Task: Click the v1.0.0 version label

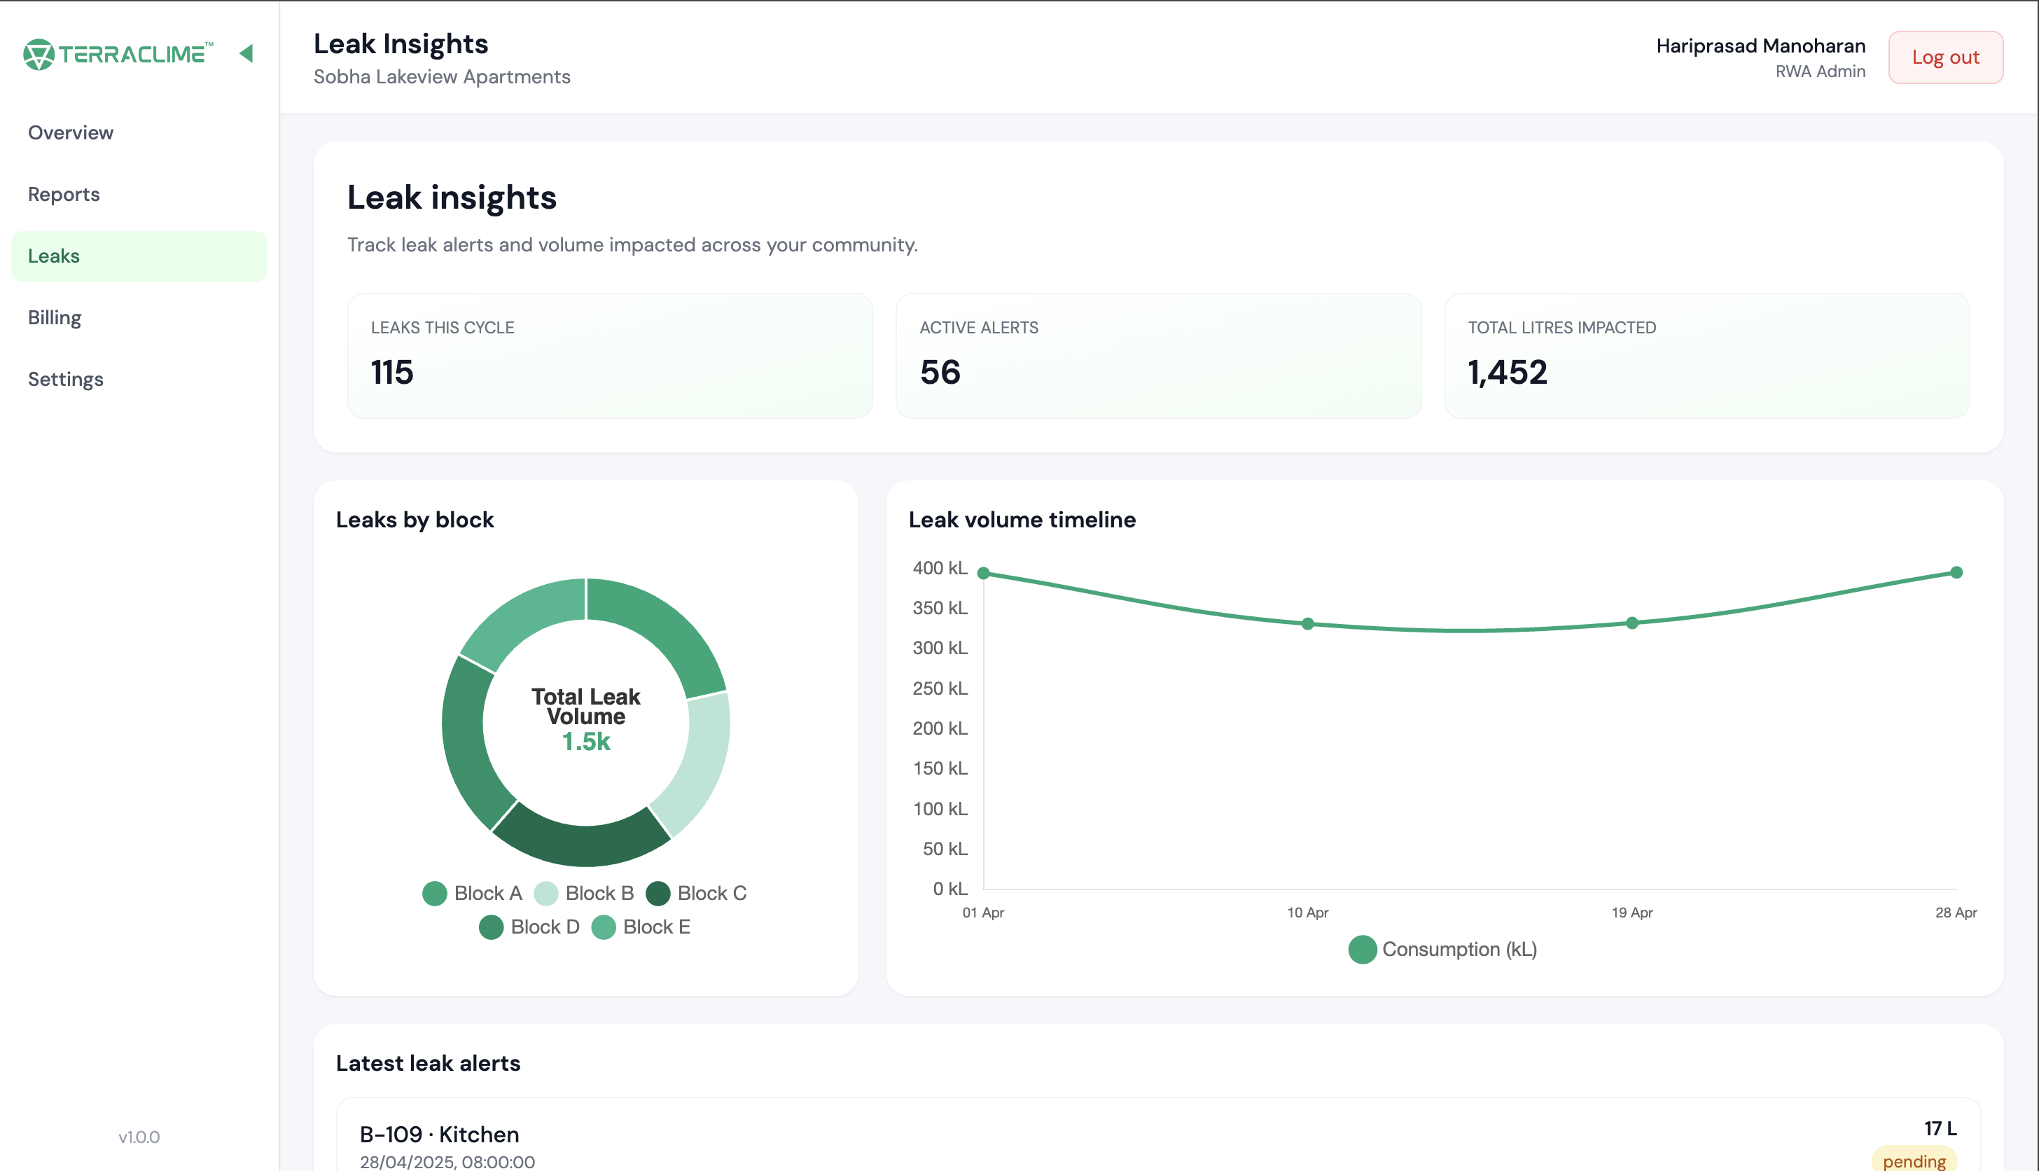Action: pos(139,1137)
